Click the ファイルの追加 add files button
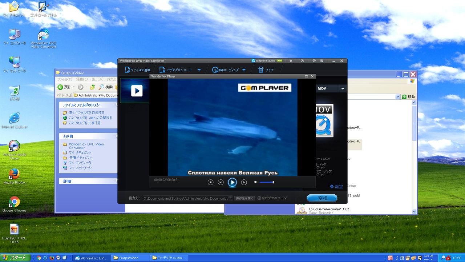 point(137,70)
